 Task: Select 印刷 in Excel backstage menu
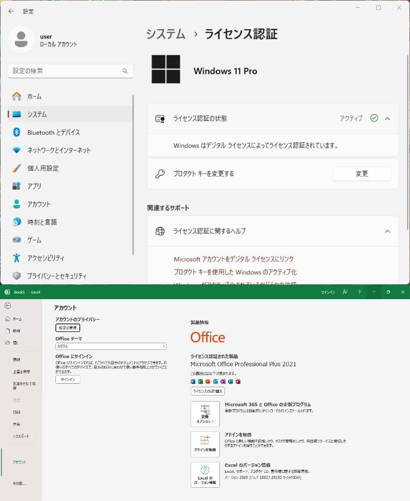tap(16, 412)
